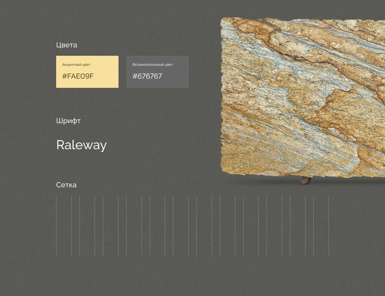
Task: Click the last column of the grid
Action: pos(321,226)
